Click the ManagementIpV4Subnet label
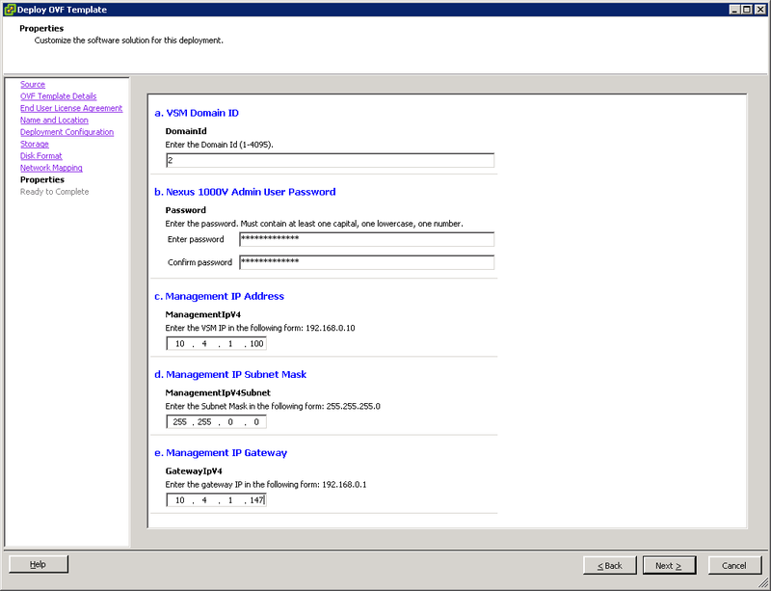 (218, 392)
